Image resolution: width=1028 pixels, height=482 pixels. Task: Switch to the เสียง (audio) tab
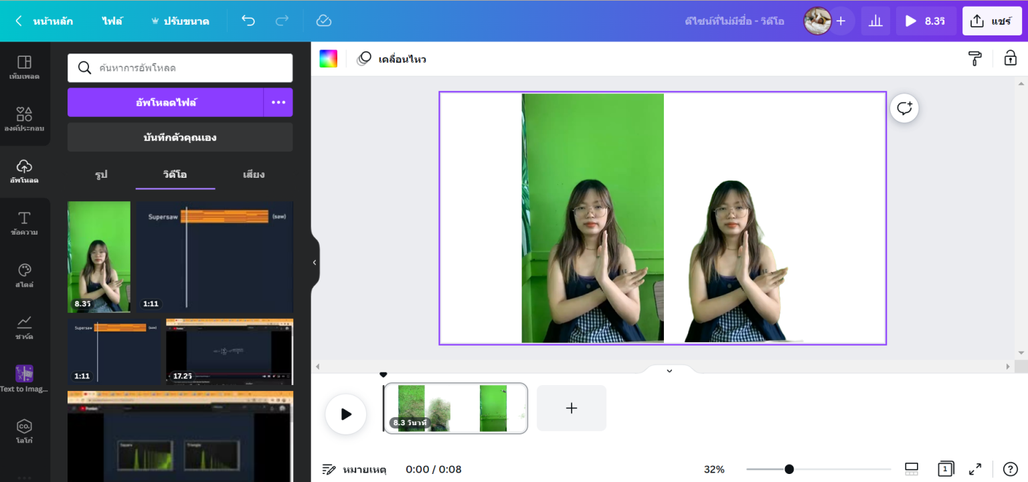[254, 174]
